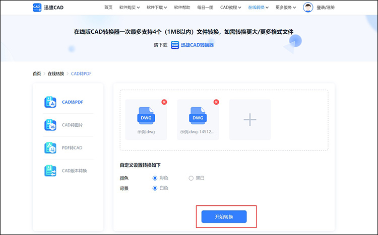378x235 pixels.
Task: Add another file with plus tile
Action: click(250, 120)
